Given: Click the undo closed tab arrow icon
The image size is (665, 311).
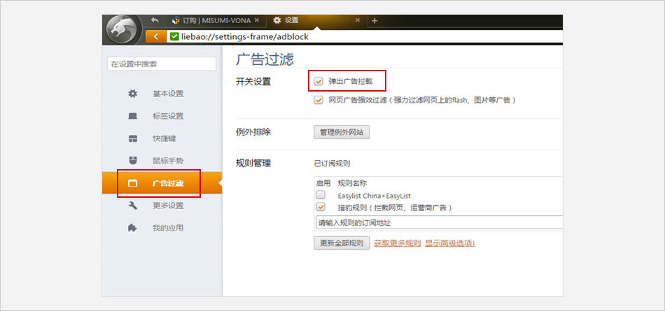Looking at the screenshot, I should point(155,20).
